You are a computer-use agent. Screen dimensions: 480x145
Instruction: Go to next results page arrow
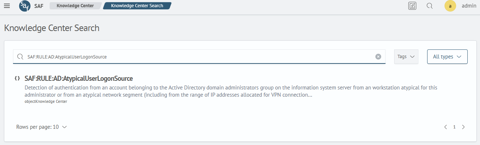pyautogui.click(x=463, y=127)
